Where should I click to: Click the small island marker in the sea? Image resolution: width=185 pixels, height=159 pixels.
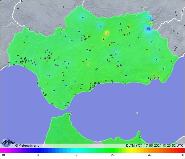[x=137, y=113]
